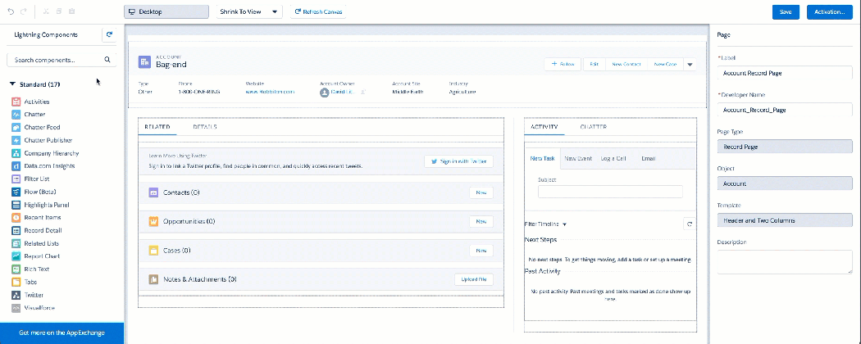Click the Copy icon in toolbar
The width and height of the screenshot is (861, 344).
coord(59,11)
